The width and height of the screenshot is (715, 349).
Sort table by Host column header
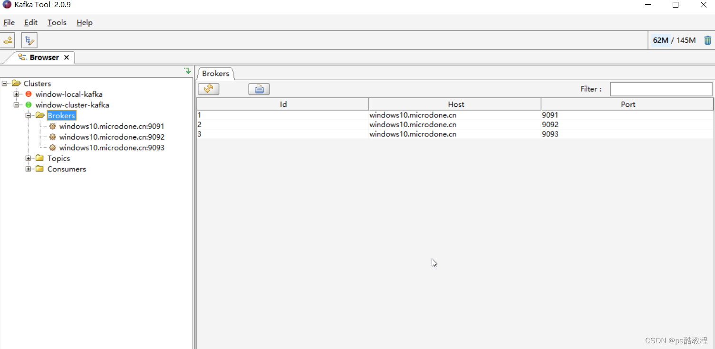[x=455, y=104]
